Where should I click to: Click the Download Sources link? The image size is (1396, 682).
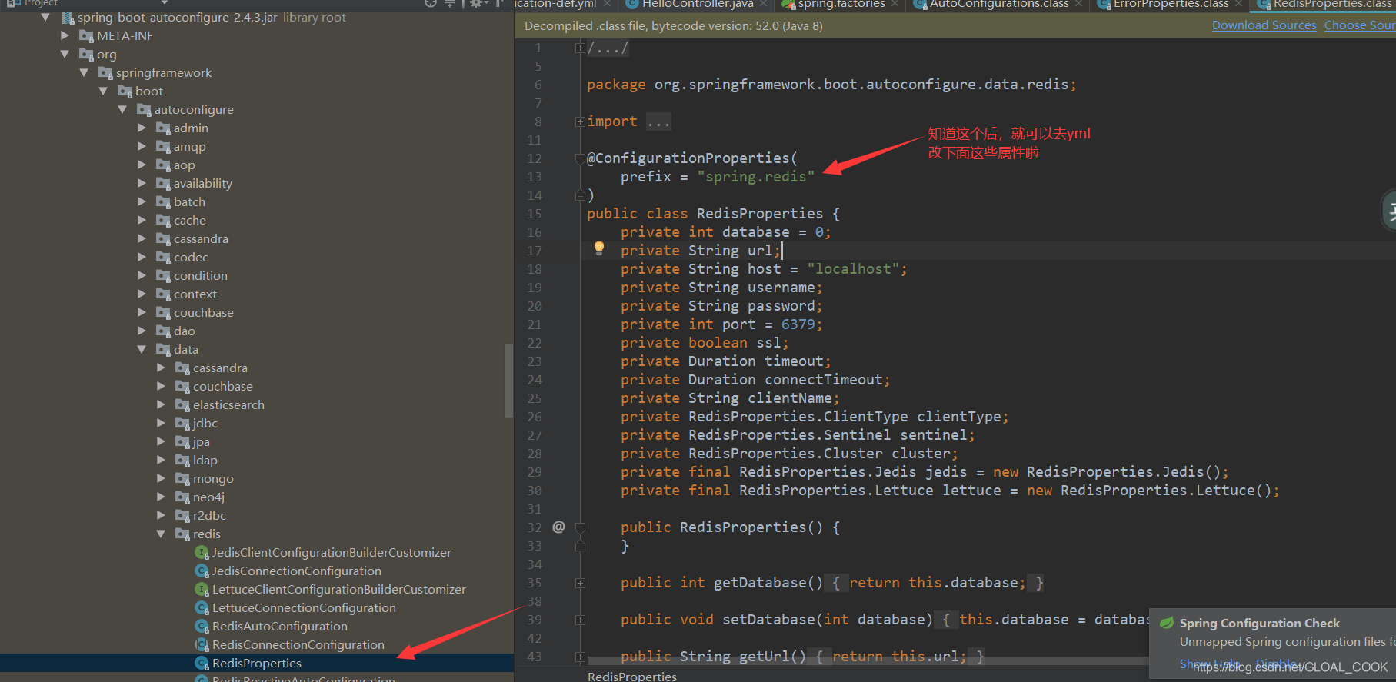point(1264,25)
